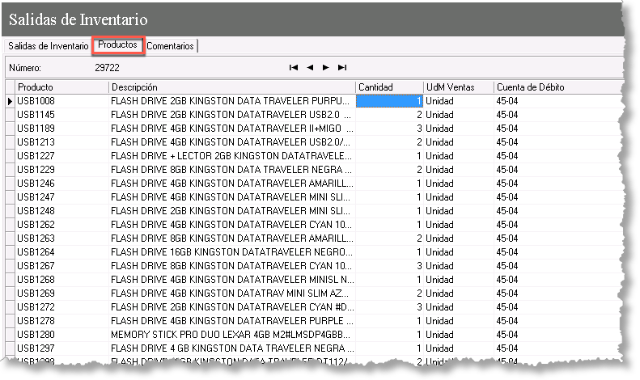Open the Productos tab
Viewport: 640px width, 380px height.
[x=117, y=44]
